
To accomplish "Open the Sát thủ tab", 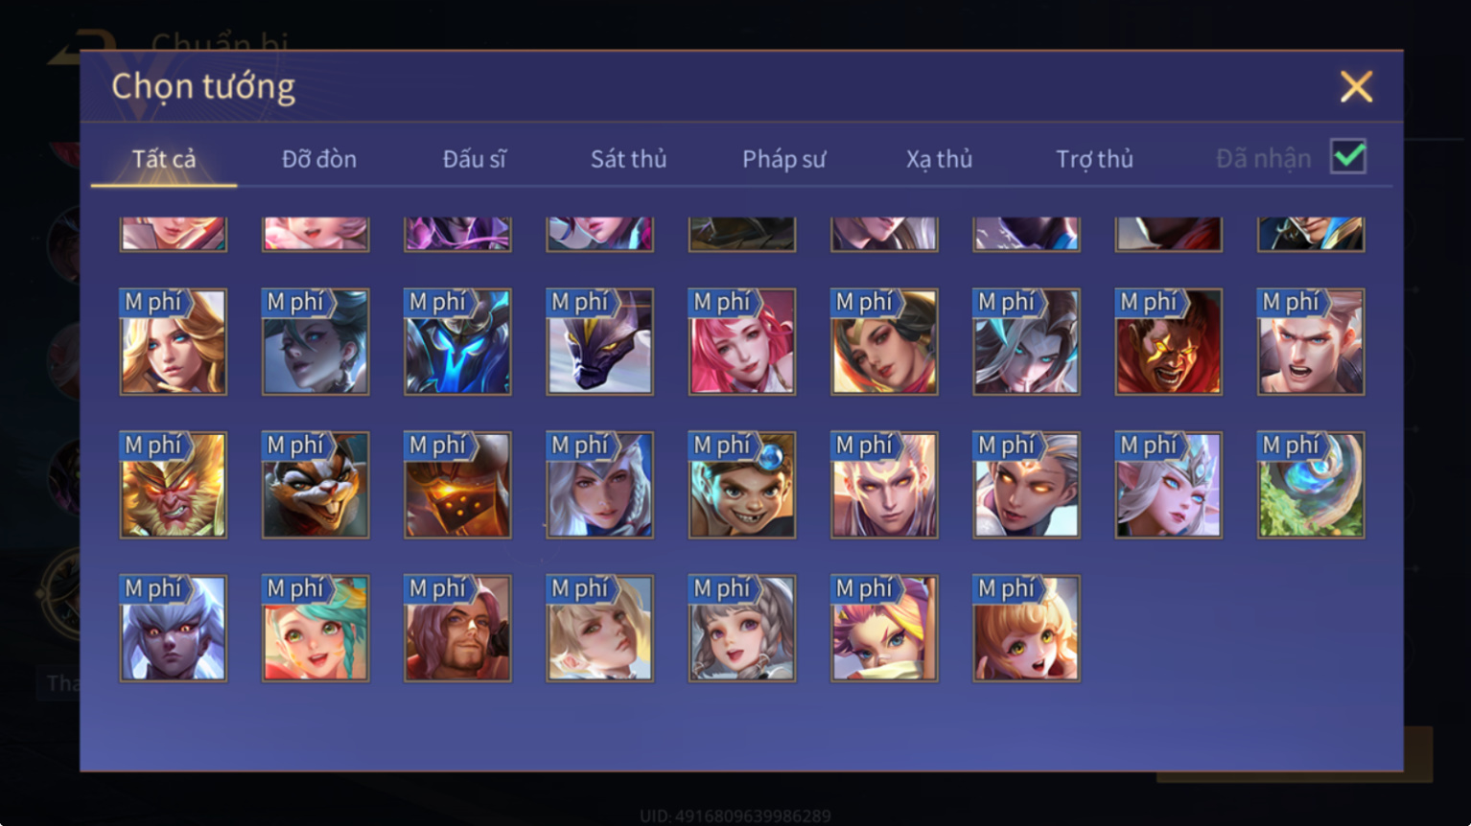I will click(x=628, y=159).
